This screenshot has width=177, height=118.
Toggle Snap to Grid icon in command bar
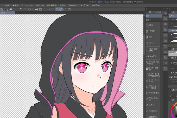[x=65, y=9]
